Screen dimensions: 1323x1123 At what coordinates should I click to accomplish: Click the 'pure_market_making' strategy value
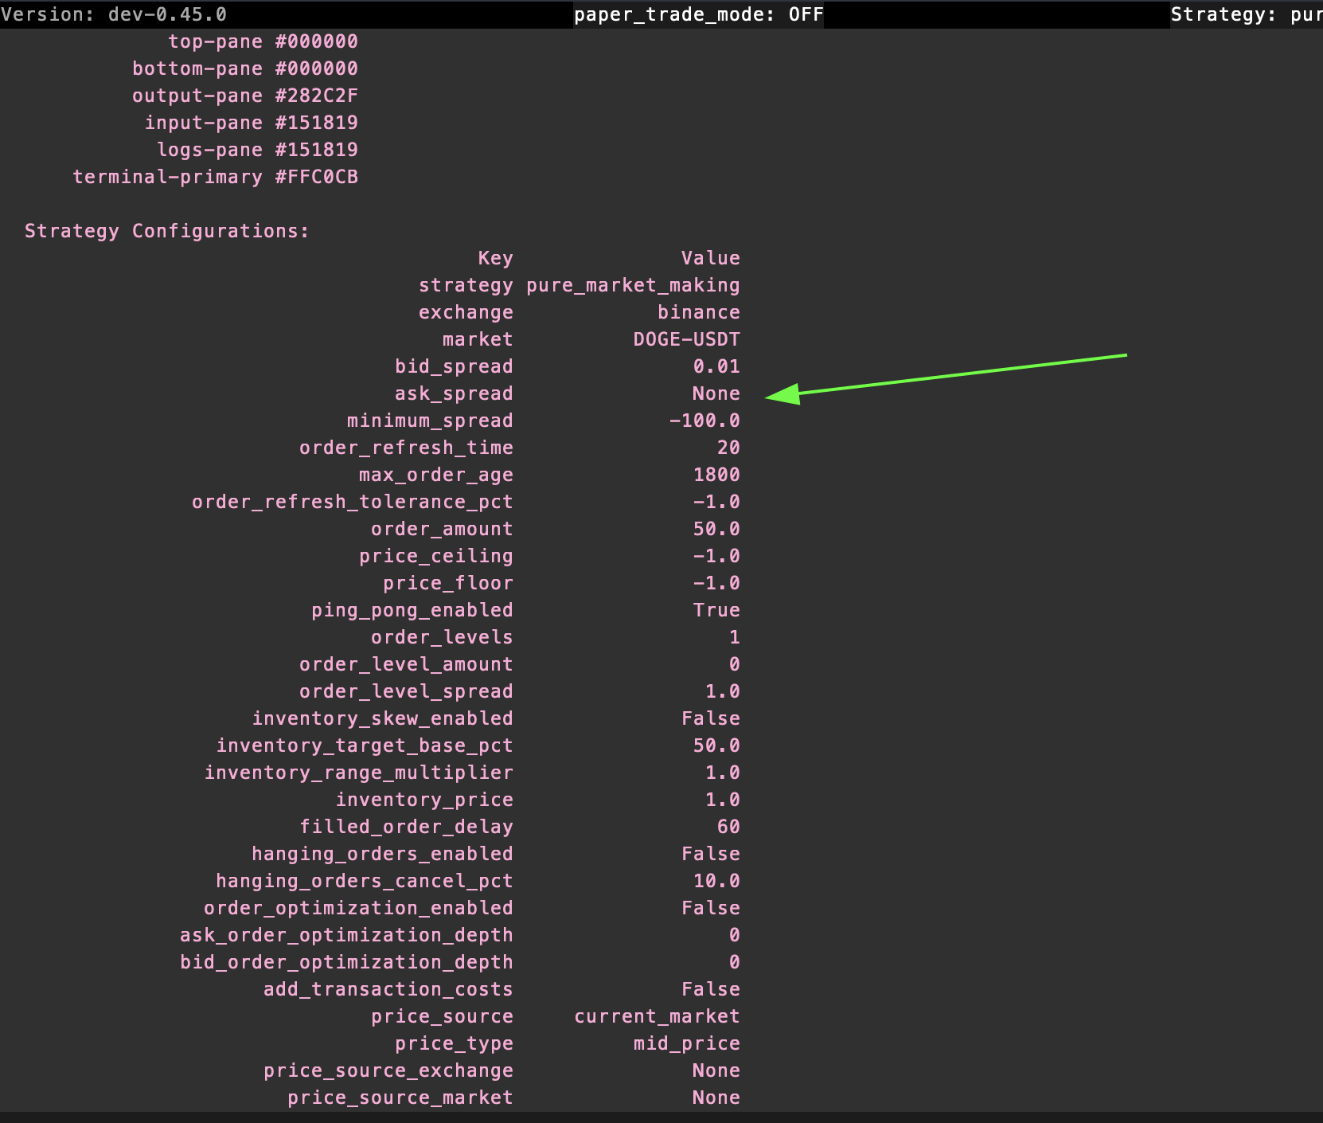tap(633, 285)
